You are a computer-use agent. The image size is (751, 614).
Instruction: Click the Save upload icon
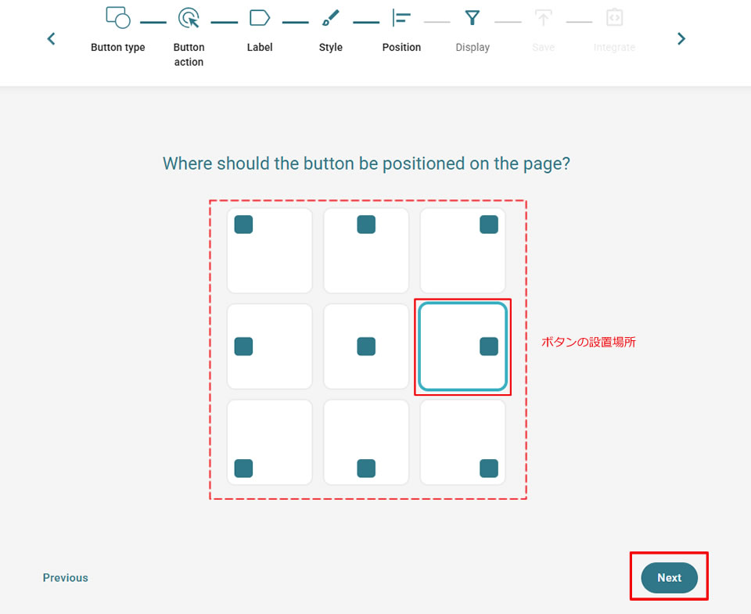(x=543, y=17)
